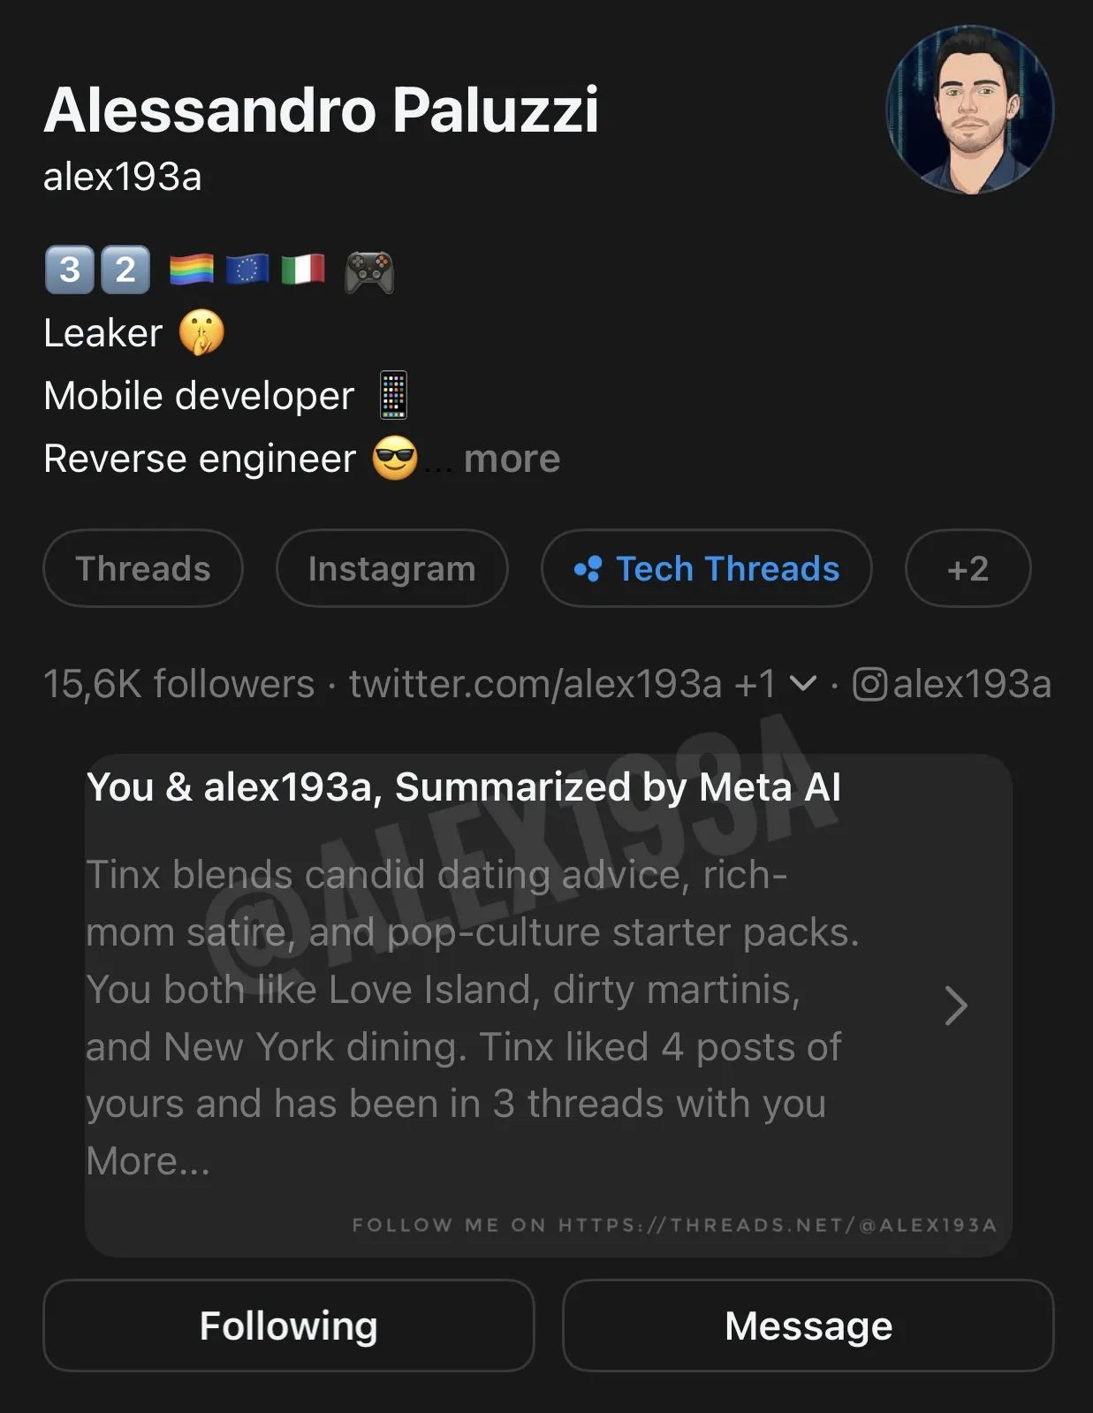Image resolution: width=1093 pixels, height=1413 pixels.
Task: Open the Meta AI summary chevron arrow
Action: click(x=955, y=1006)
